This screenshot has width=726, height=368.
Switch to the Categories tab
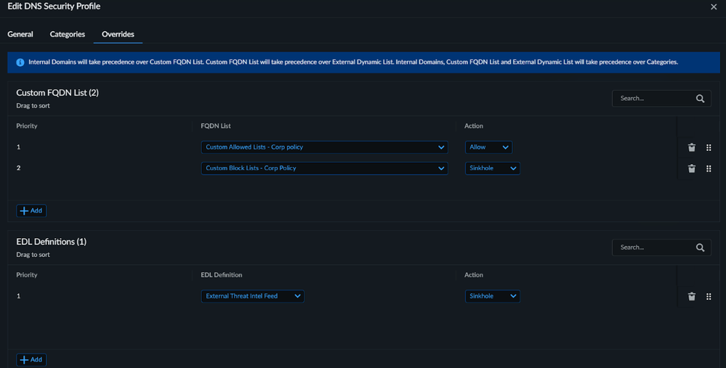tap(68, 34)
